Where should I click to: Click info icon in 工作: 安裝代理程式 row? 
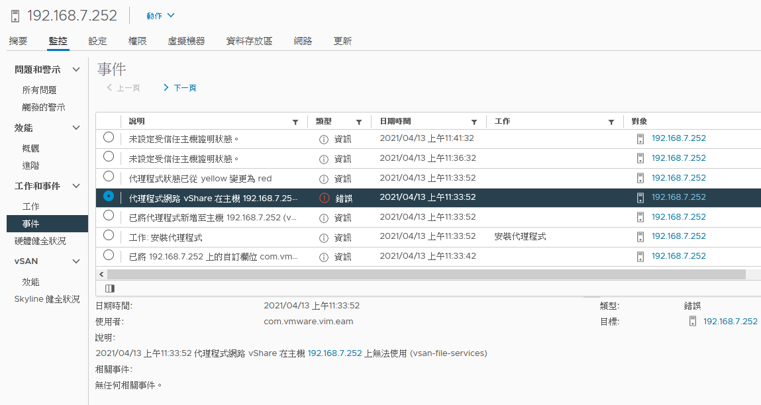coord(324,238)
